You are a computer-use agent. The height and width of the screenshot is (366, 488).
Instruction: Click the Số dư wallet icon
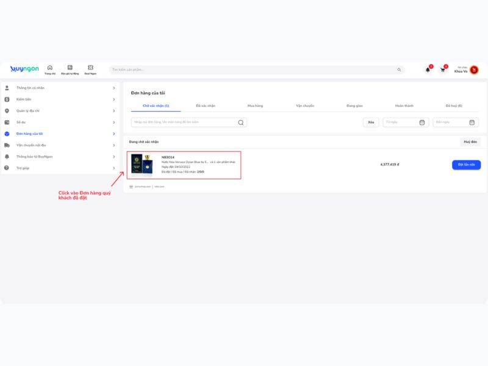[x=7, y=123]
